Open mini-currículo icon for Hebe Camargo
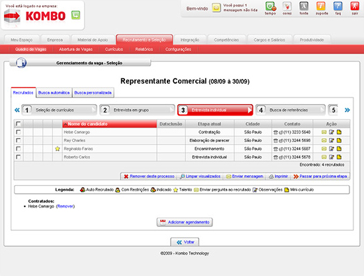The width and height of the screenshot is (364, 276). point(339,132)
